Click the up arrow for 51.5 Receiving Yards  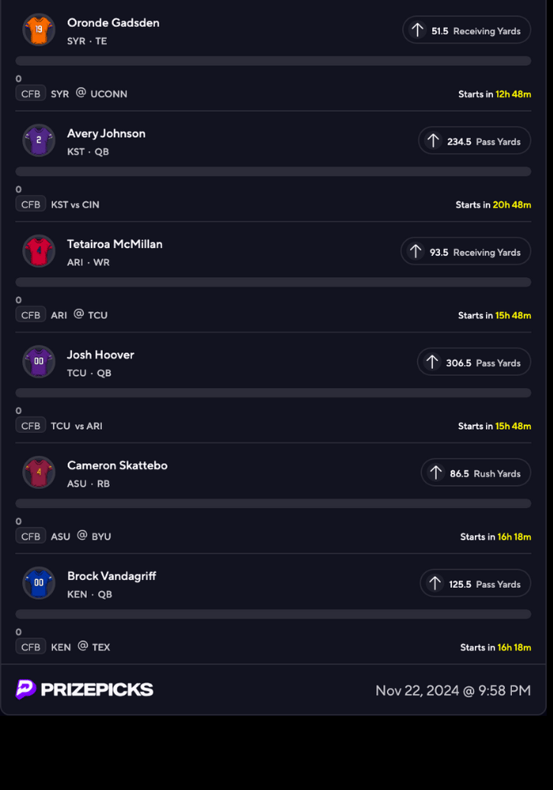(417, 30)
